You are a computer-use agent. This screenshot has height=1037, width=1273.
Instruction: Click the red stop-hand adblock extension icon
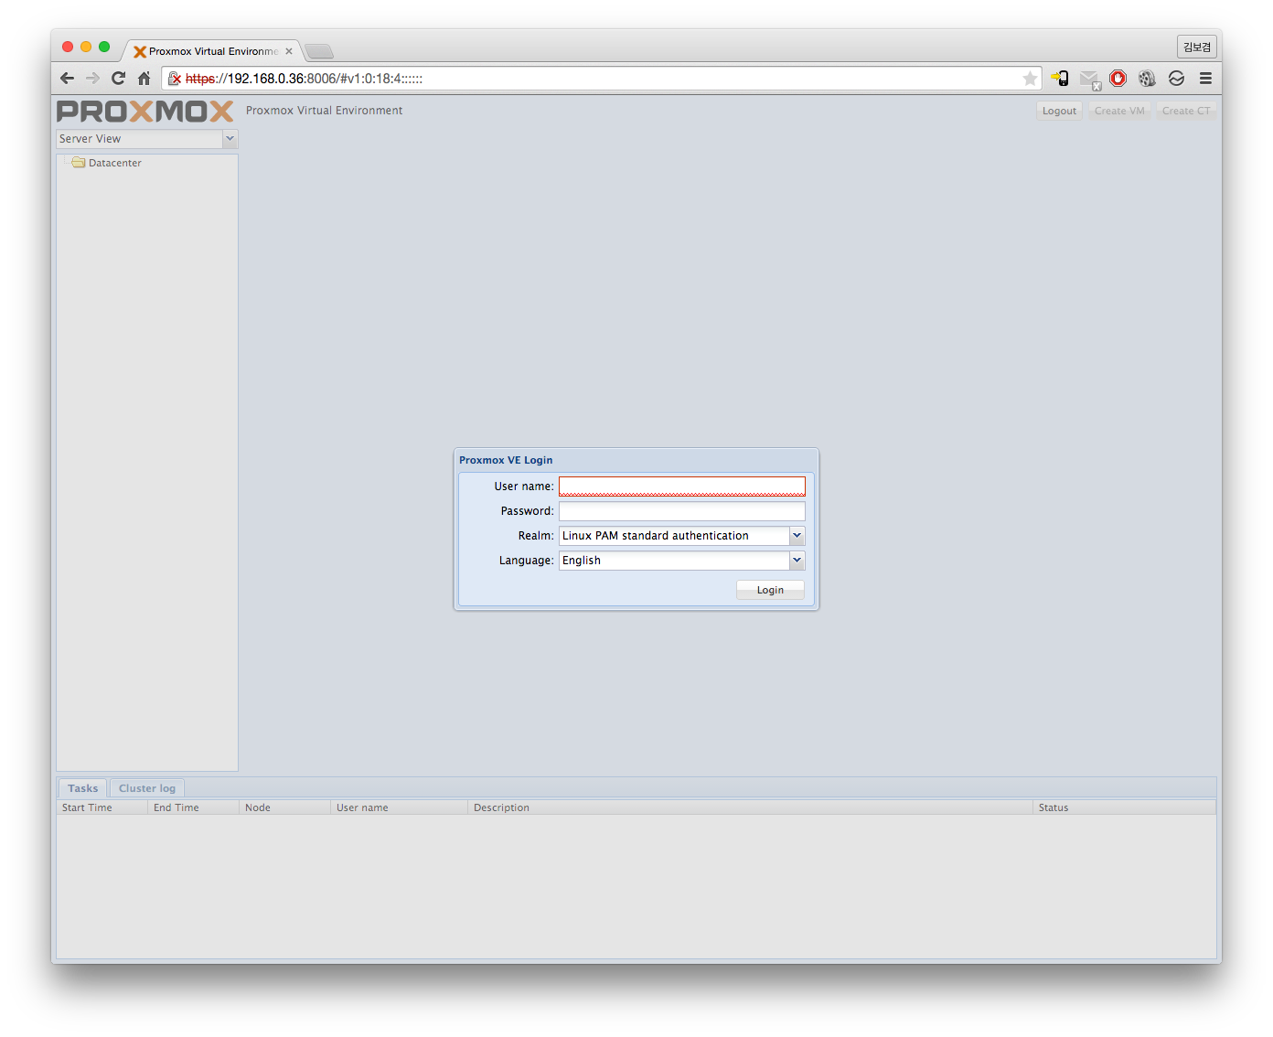click(1118, 79)
